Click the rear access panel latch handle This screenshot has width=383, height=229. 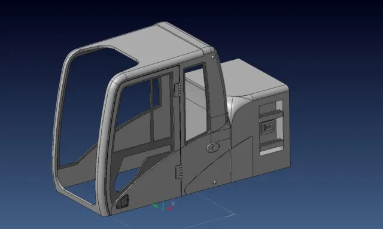pyautogui.click(x=268, y=127)
